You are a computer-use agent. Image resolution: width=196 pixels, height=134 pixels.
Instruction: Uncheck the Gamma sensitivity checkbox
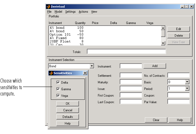click(x=58, y=89)
